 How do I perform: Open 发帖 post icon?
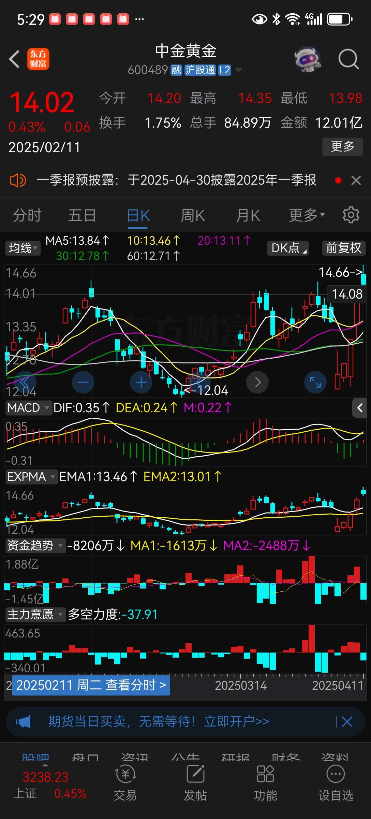click(195, 783)
